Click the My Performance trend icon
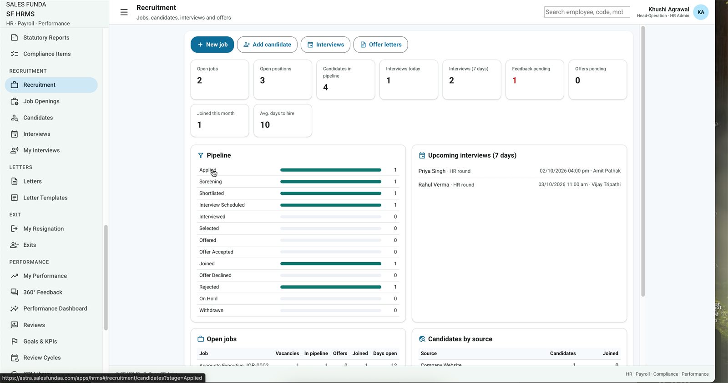Screen dimensions: 728x383 point(15,276)
